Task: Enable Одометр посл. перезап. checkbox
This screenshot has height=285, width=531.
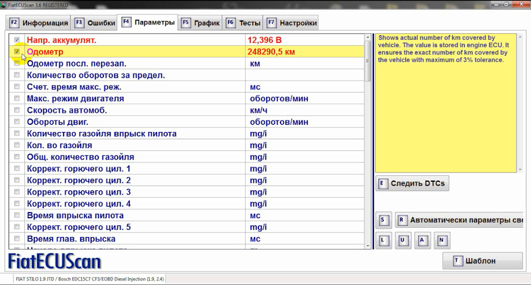Action: tap(17, 63)
